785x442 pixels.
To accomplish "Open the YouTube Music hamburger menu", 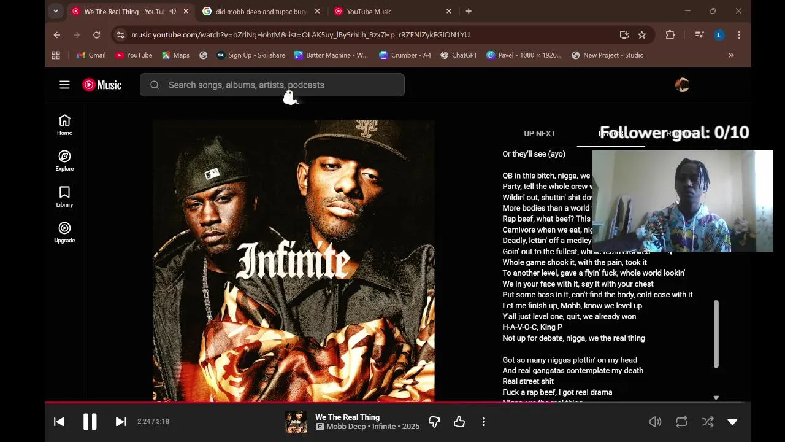I will point(64,85).
